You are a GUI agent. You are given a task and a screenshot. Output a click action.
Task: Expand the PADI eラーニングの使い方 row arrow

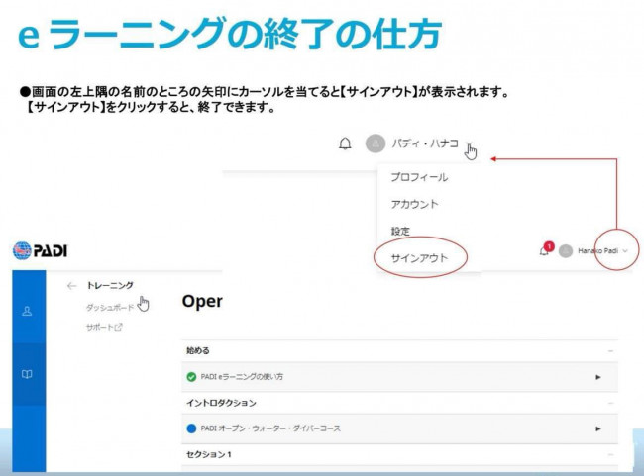click(x=598, y=377)
